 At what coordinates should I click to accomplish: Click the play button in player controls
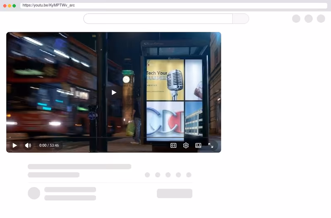[x=14, y=146]
